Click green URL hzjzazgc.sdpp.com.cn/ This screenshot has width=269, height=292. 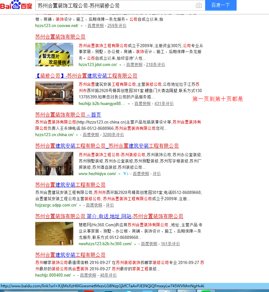[x=56, y=205]
